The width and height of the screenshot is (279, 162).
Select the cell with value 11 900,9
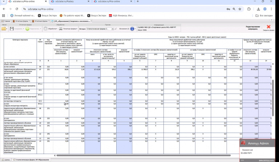tap(140, 72)
